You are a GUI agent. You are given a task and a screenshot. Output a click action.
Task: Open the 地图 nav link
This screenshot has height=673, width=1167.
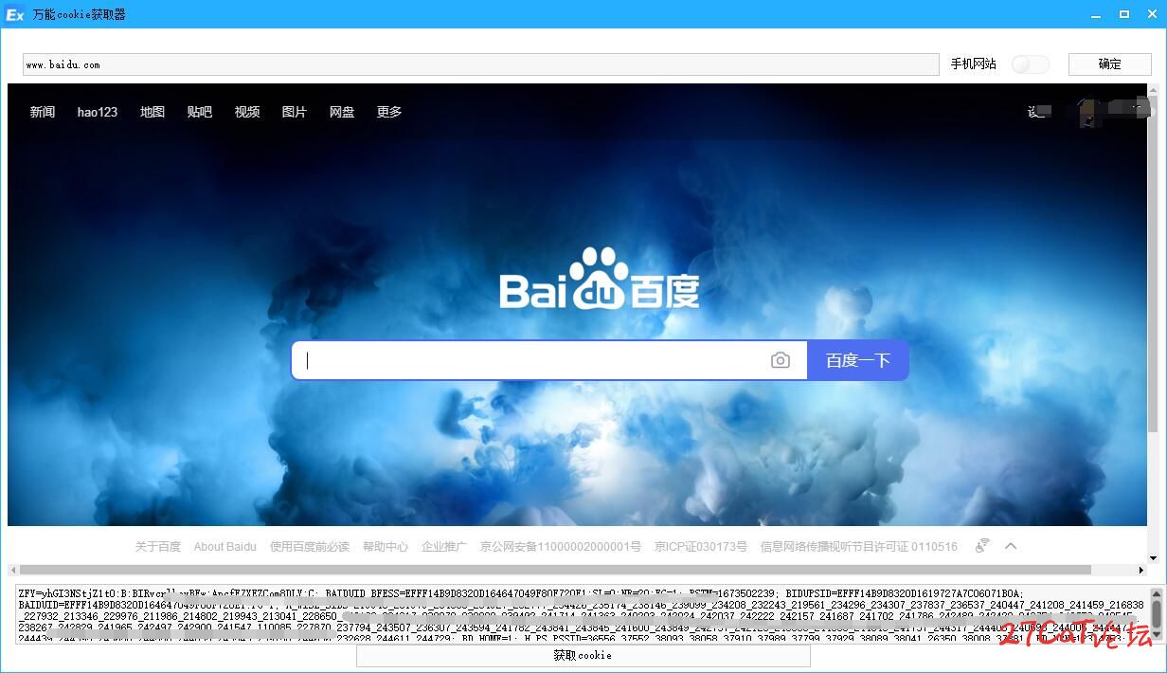(153, 112)
